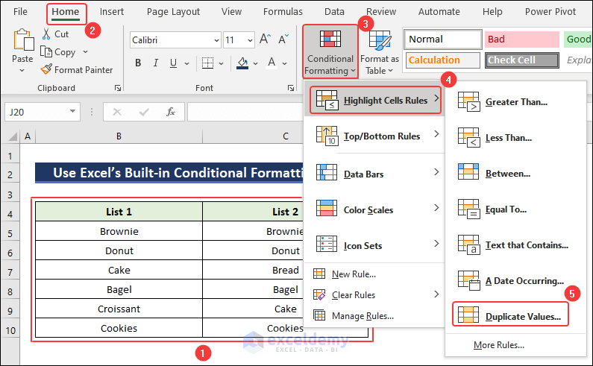Screen dimensions: 593x366
Task: Expand Font Color palette arrow
Action: (x=284, y=63)
